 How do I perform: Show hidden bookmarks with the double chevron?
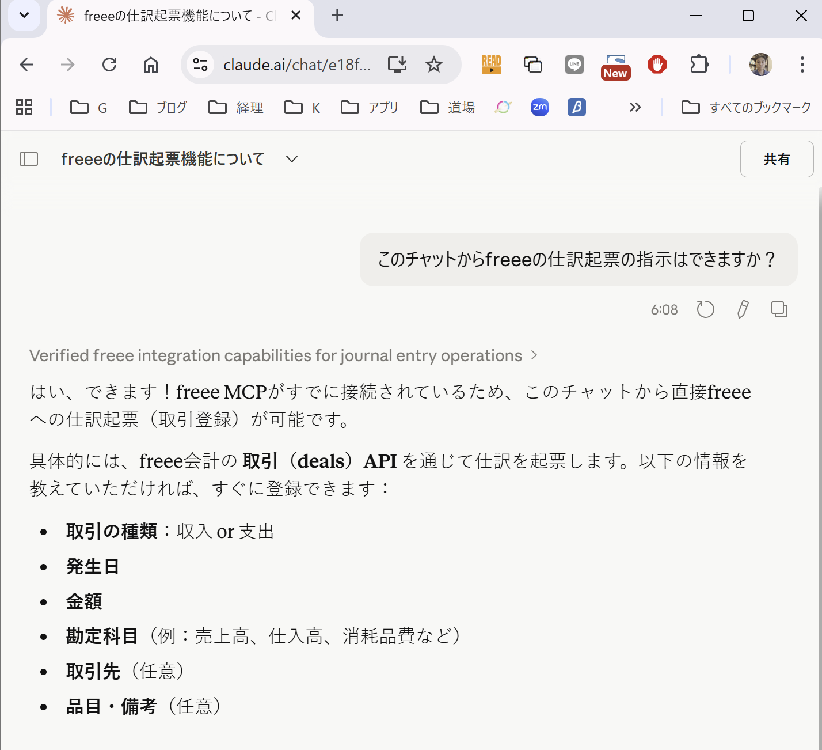635,107
